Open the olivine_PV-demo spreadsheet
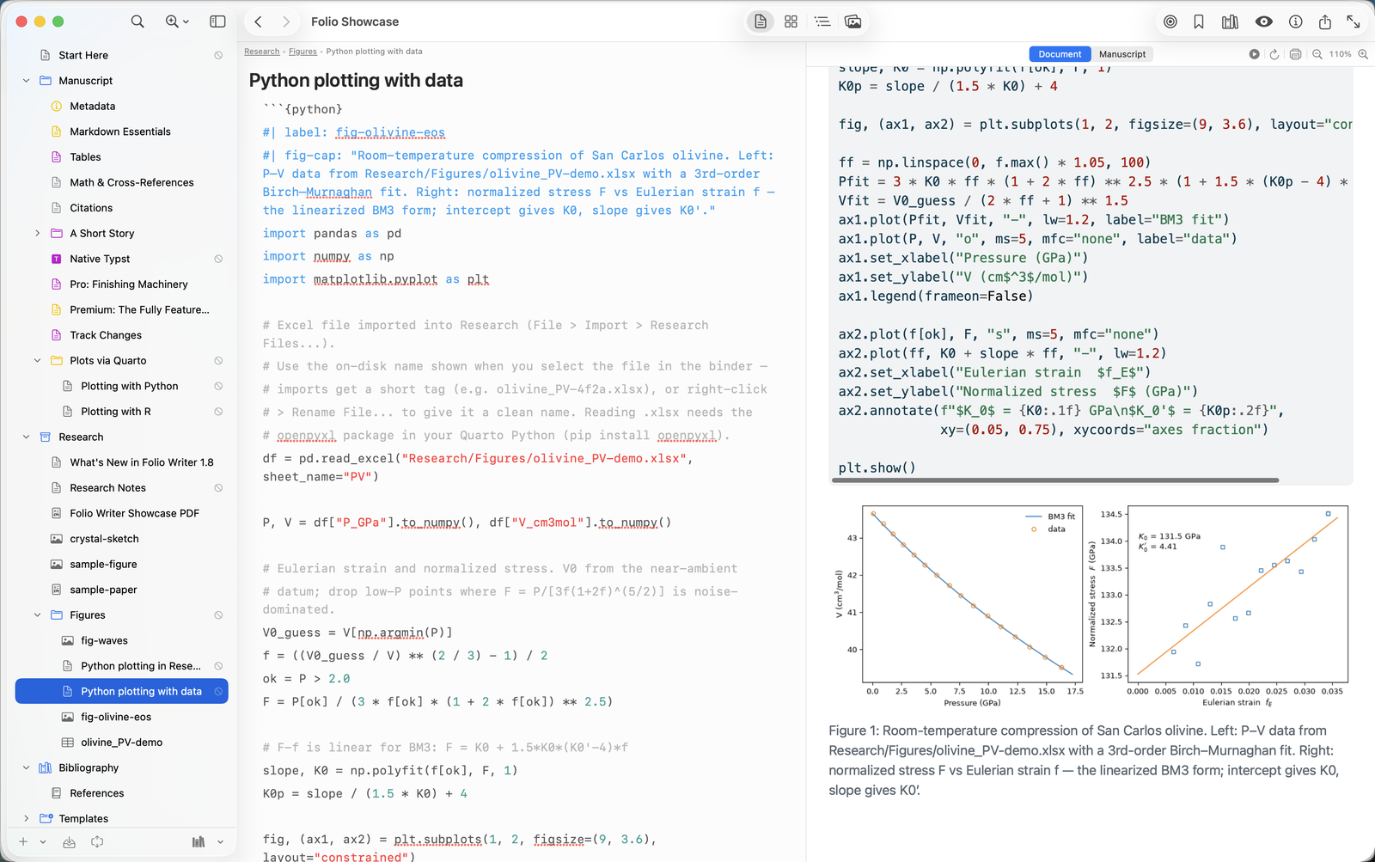The height and width of the screenshot is (862, 1375). pyautogui.click(x=121, y=743)
